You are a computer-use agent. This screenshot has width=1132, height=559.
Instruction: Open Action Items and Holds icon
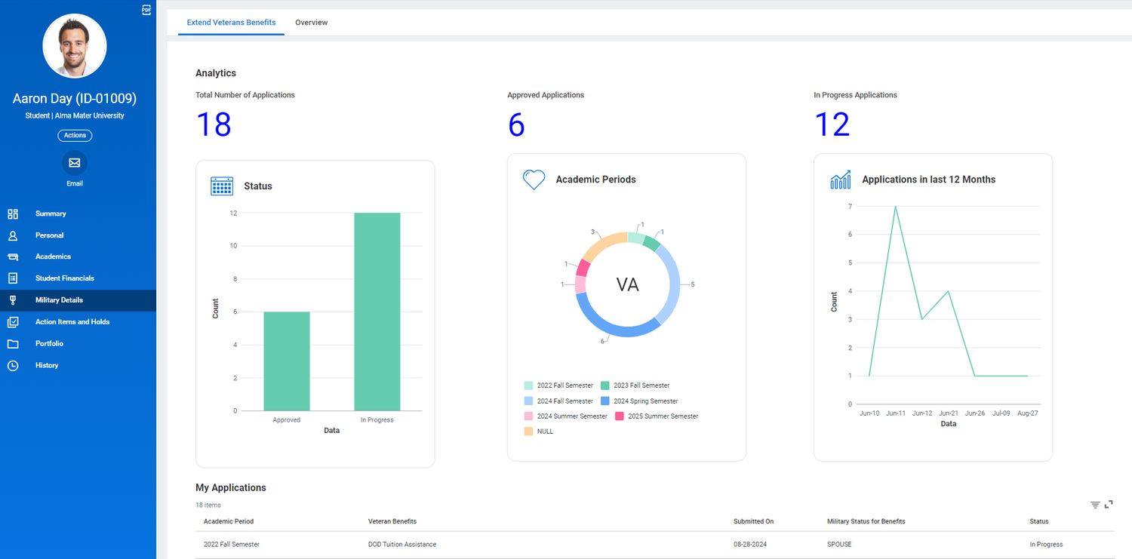click(x=13, y=322)
